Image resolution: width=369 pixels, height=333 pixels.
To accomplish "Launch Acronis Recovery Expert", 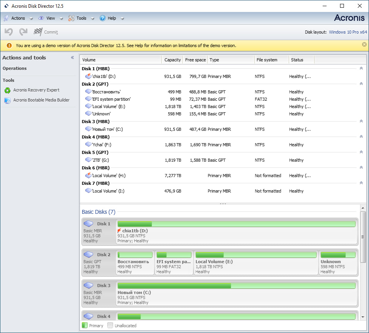I will point(36,90).
